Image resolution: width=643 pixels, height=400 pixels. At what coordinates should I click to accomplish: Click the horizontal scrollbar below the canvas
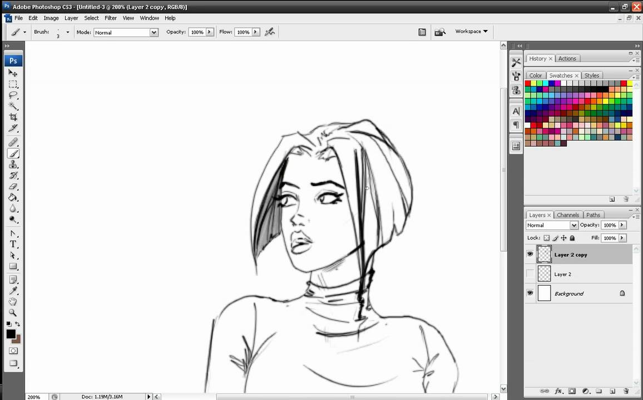pos(352,397)
